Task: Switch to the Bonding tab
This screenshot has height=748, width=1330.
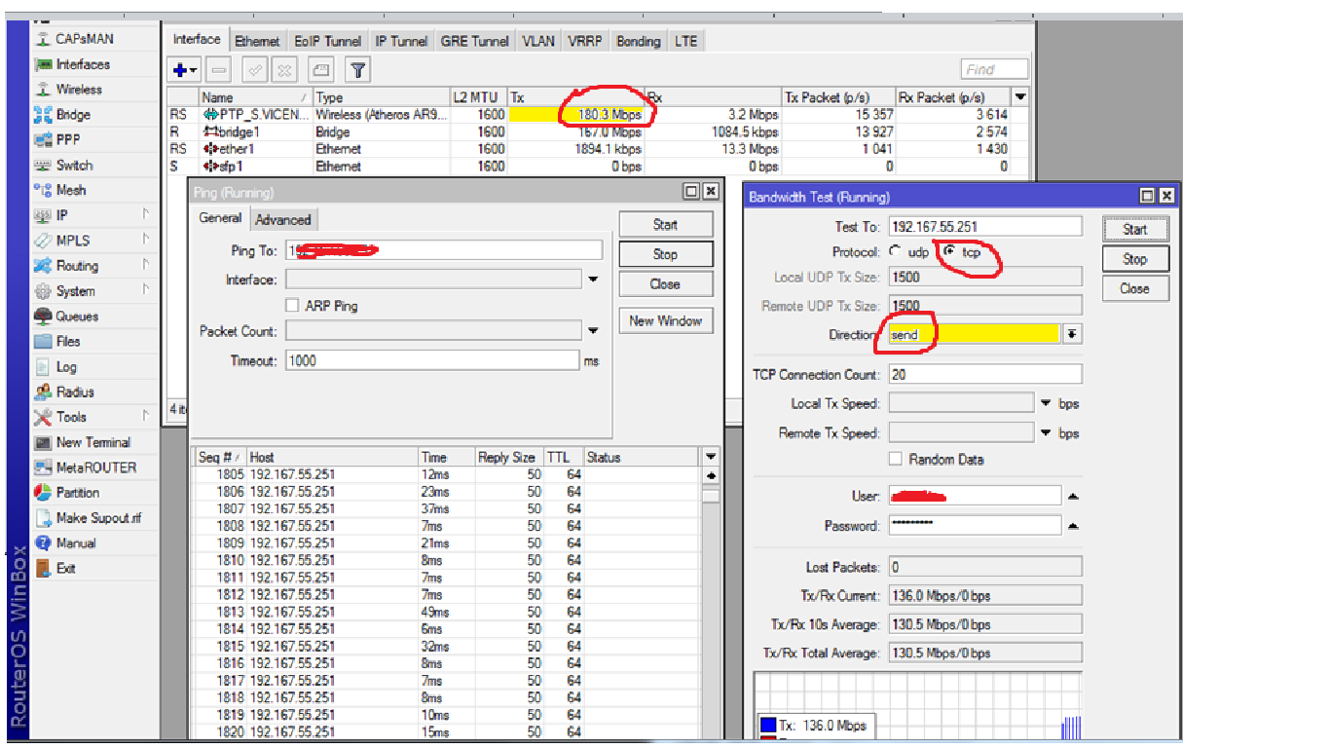Action: (x=639, y=41)
